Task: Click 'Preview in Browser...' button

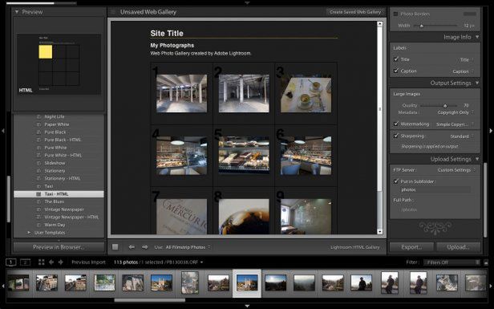Action: (x=59, y=247)
